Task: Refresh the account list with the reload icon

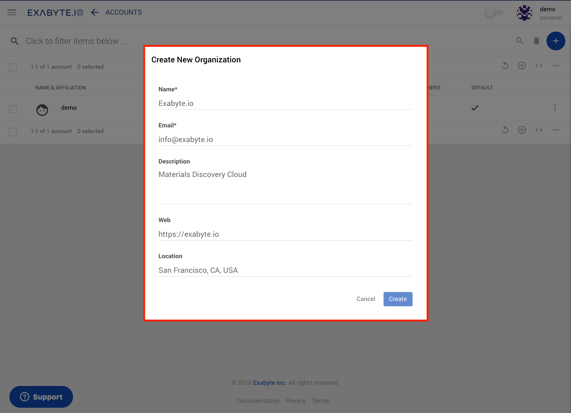Action: tap(505, 65)
